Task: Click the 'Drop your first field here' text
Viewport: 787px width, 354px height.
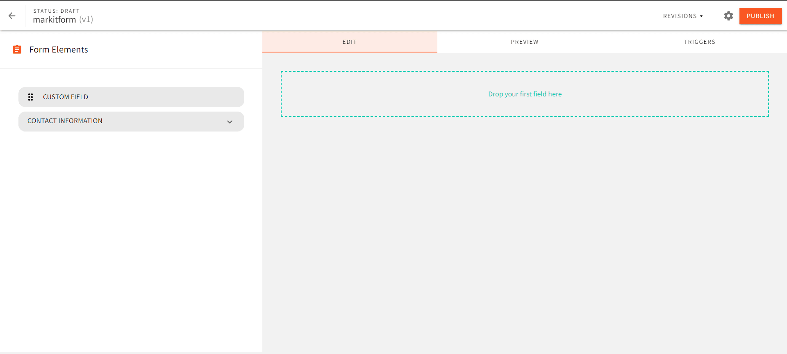Action: click(x=525, y=94)
